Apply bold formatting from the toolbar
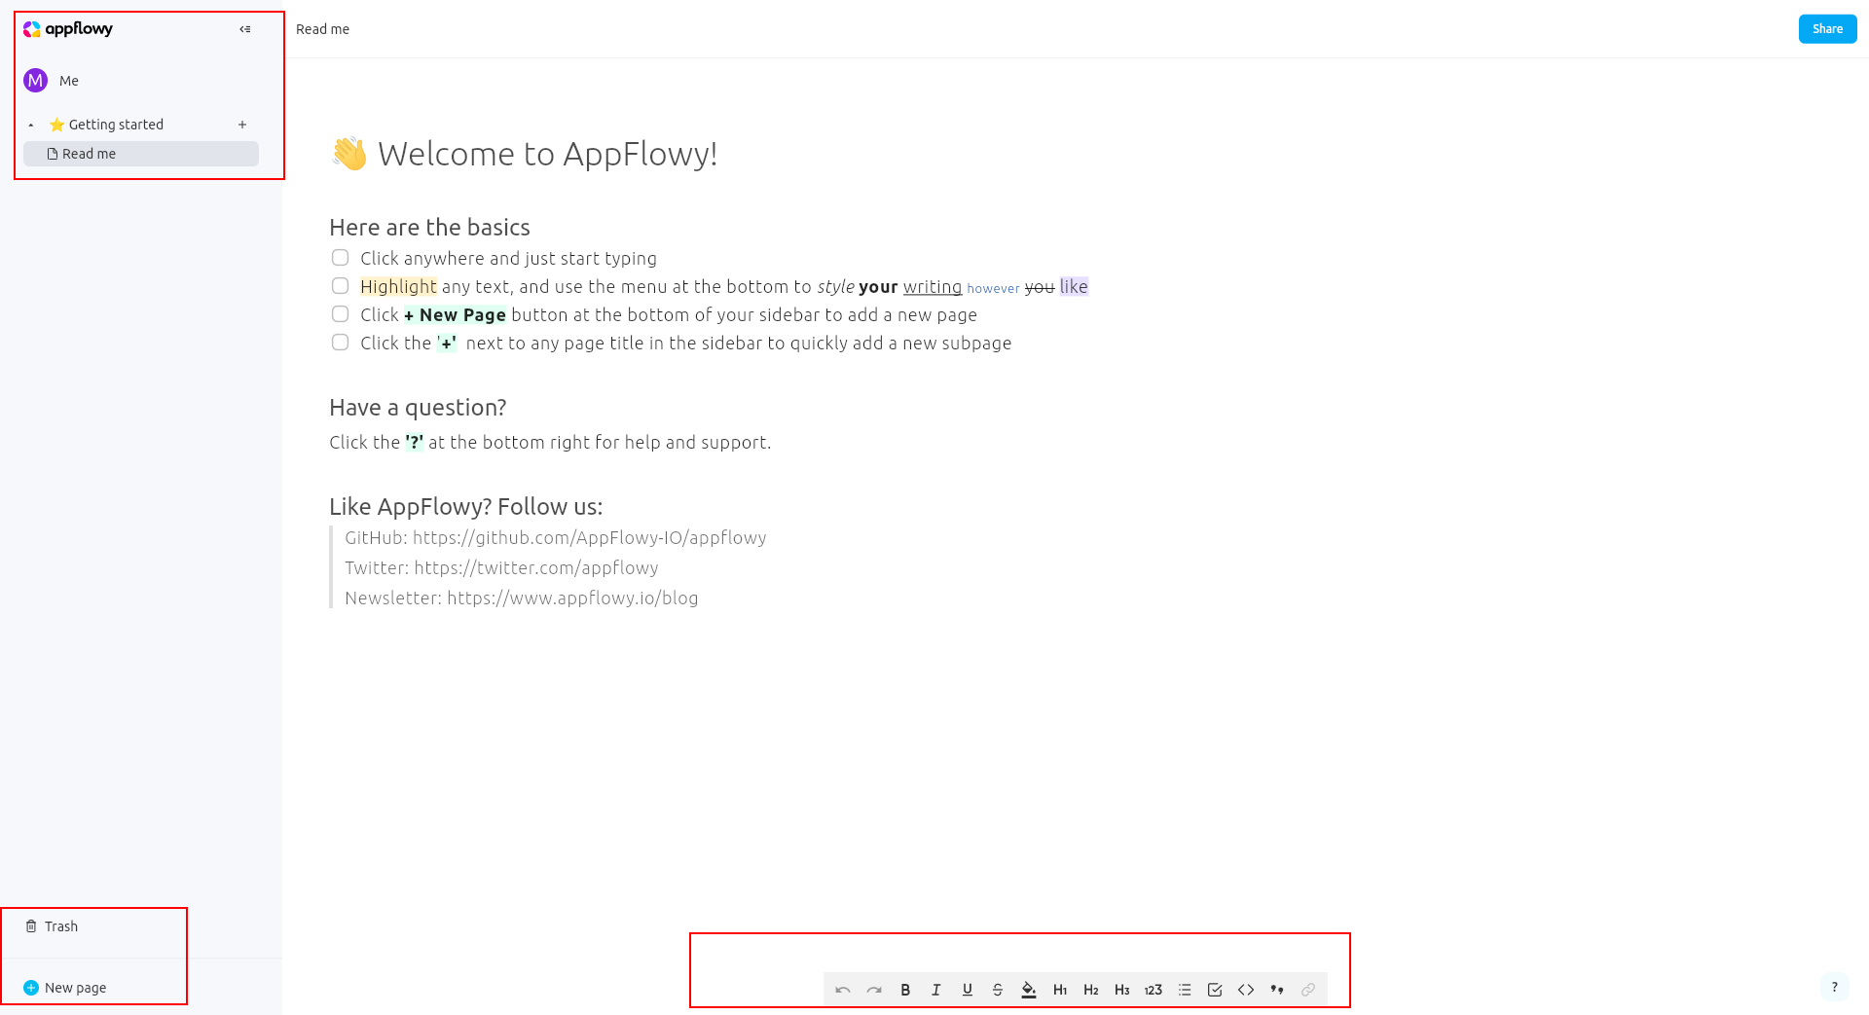Viewport: 1869px width, 1015px height. (904, 989)
